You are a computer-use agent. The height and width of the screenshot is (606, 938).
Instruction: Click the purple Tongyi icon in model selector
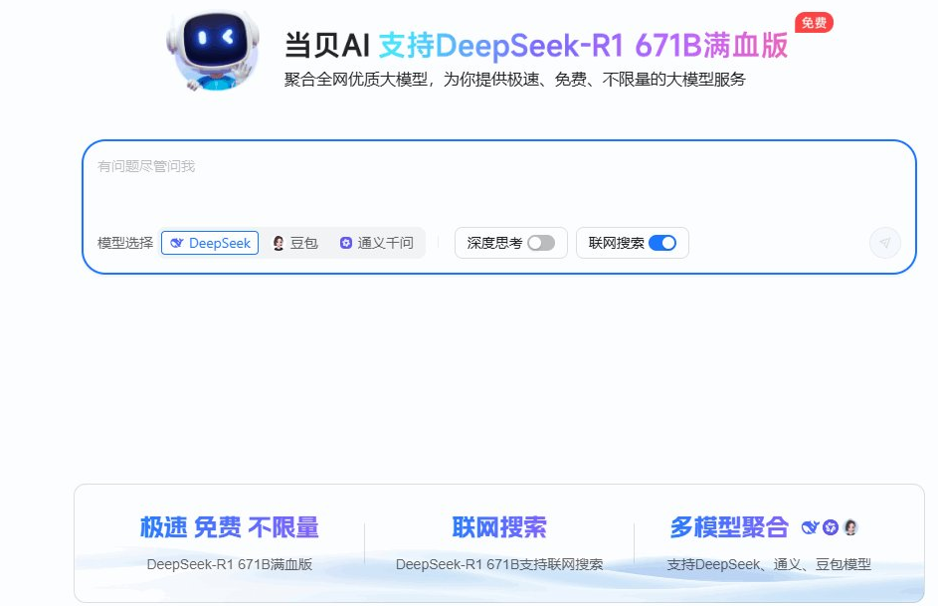tap(346, 243)
